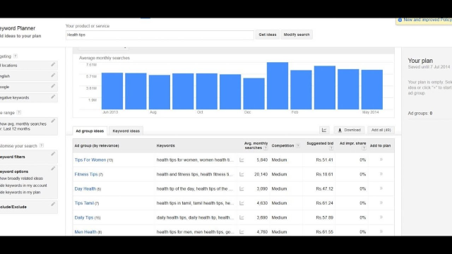Edit Include/Exclude pencil icon
452x254 pixels.
pos(53,204)
